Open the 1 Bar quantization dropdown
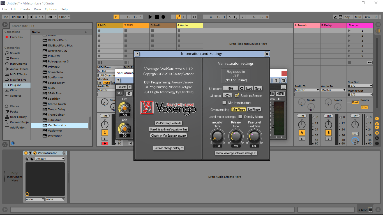The image size is (383, 215). [64, 17]
